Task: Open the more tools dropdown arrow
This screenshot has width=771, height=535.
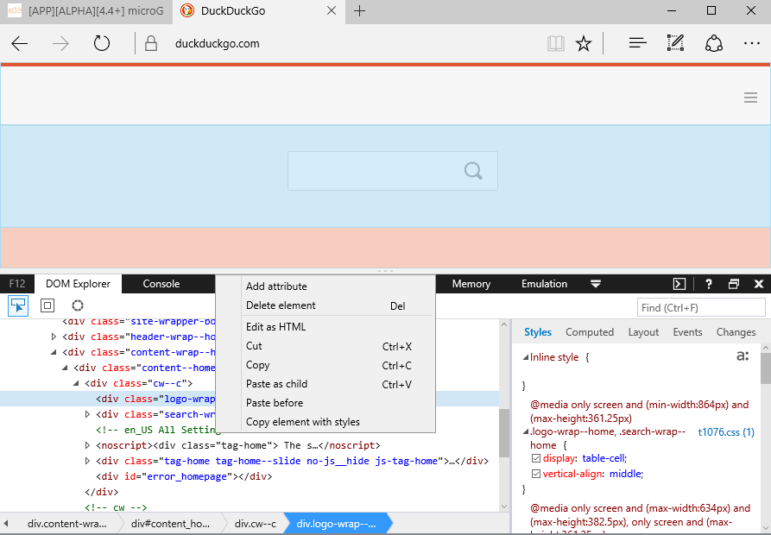Action: pos(596,284)
